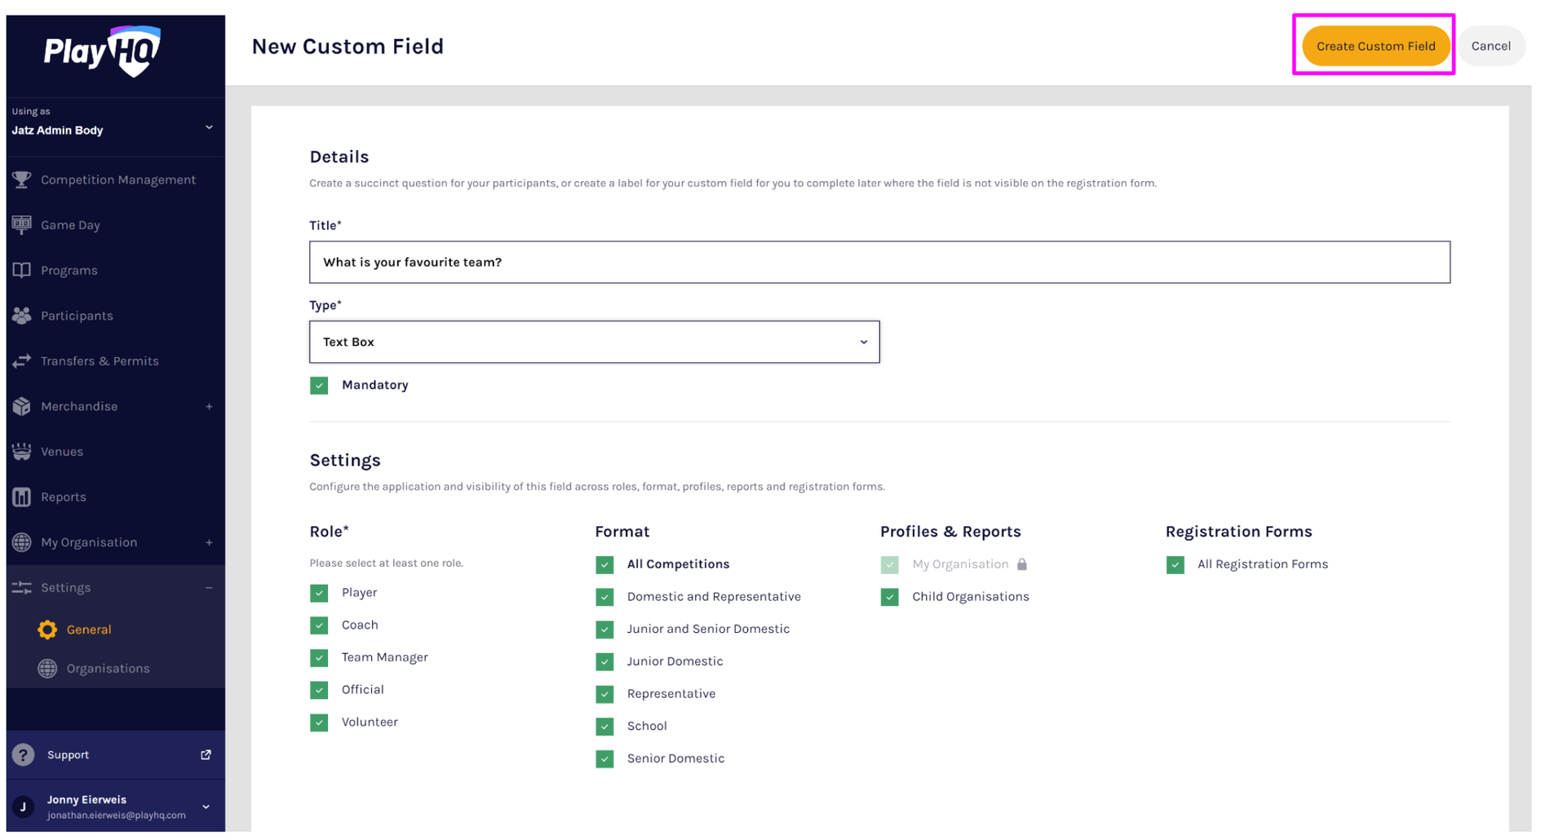
Task: Click the Transfers & Permits arrows icon
Action: point(22,360)
